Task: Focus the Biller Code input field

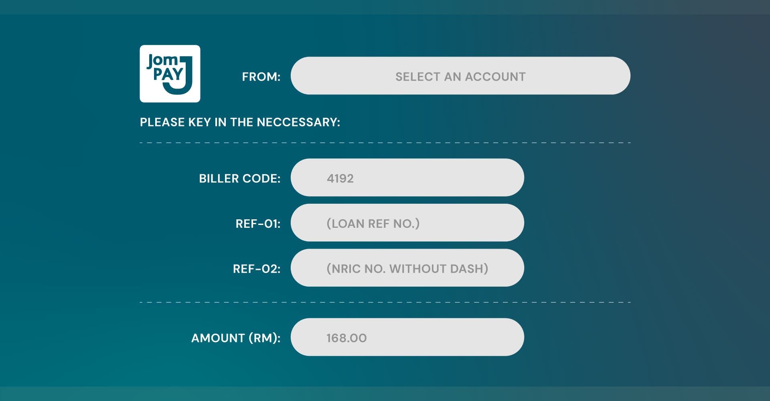Action: click(x=407, y=178)
